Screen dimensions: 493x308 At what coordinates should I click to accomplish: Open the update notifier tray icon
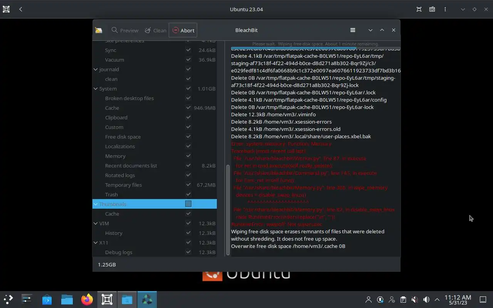tap(380, 300)
